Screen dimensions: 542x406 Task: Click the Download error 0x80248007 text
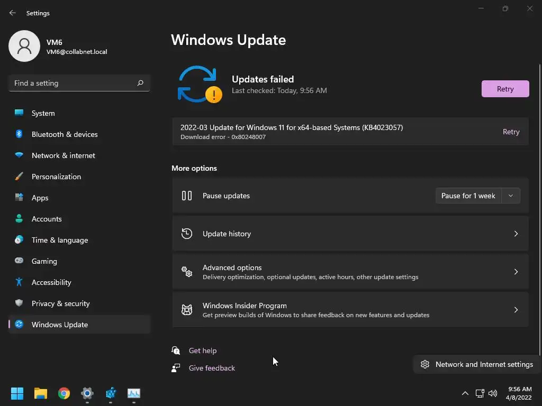[x=223, y=137]
